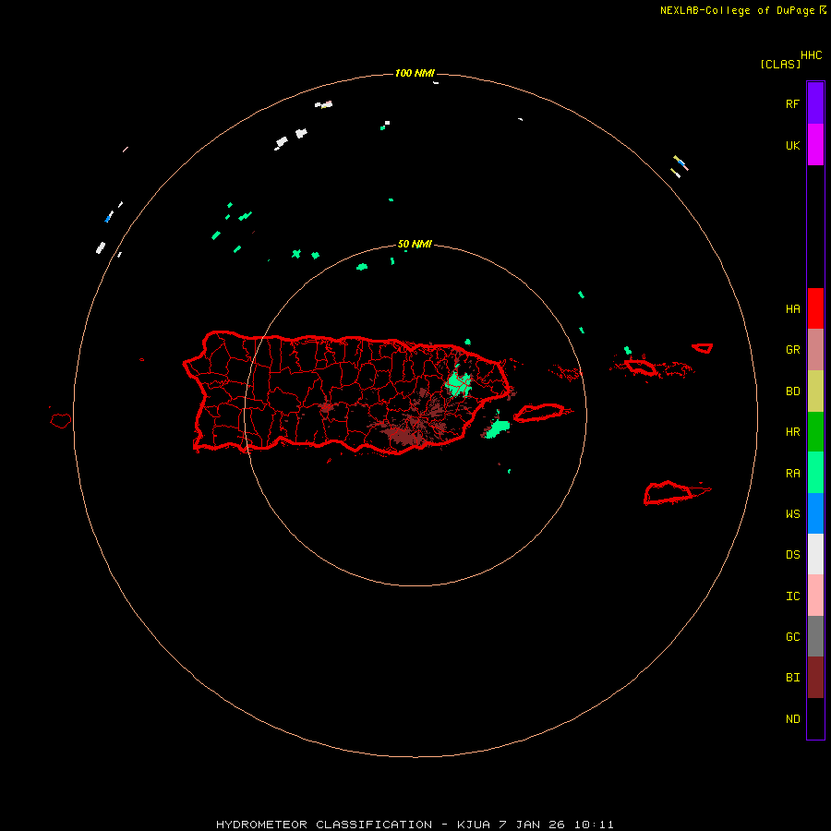Click the ND legend label
This screenshot has height=831, width=831.
coord(792,718)
